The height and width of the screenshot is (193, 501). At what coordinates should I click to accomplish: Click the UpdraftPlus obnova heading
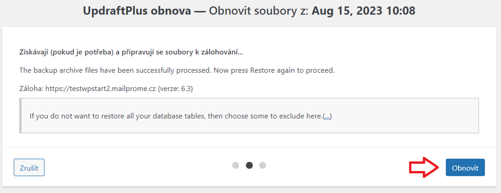click(137, 11)
